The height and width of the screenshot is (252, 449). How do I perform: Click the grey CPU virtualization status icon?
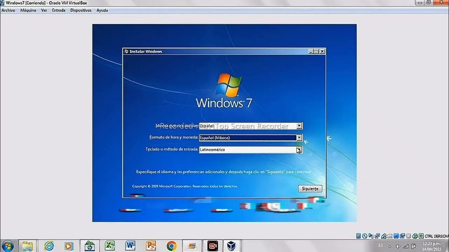[408, 236]
